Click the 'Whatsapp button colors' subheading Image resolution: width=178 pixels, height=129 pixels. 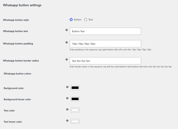coord(17,74)
